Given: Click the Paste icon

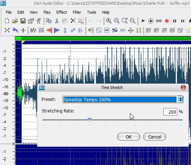Looking at the screenshot, I should [x=65, y=21].
